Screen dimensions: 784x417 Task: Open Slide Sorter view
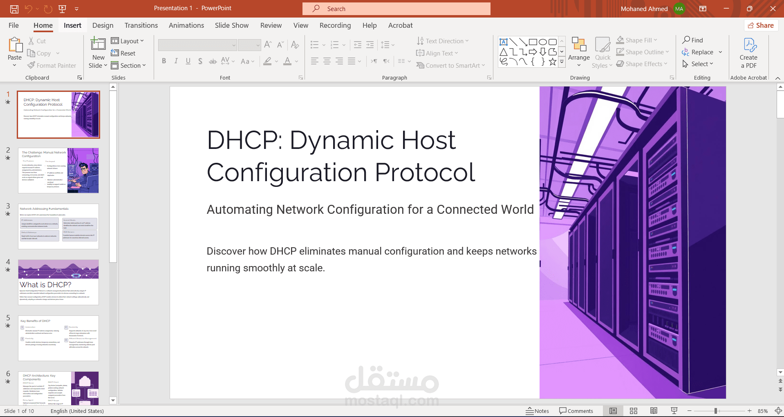click(634, 411)
